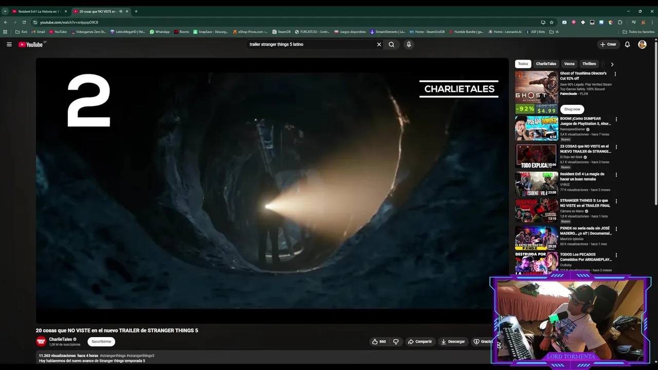Open the new tab with the plus button
The width and height of the screenshot is (658, 370).
point(136,11)
